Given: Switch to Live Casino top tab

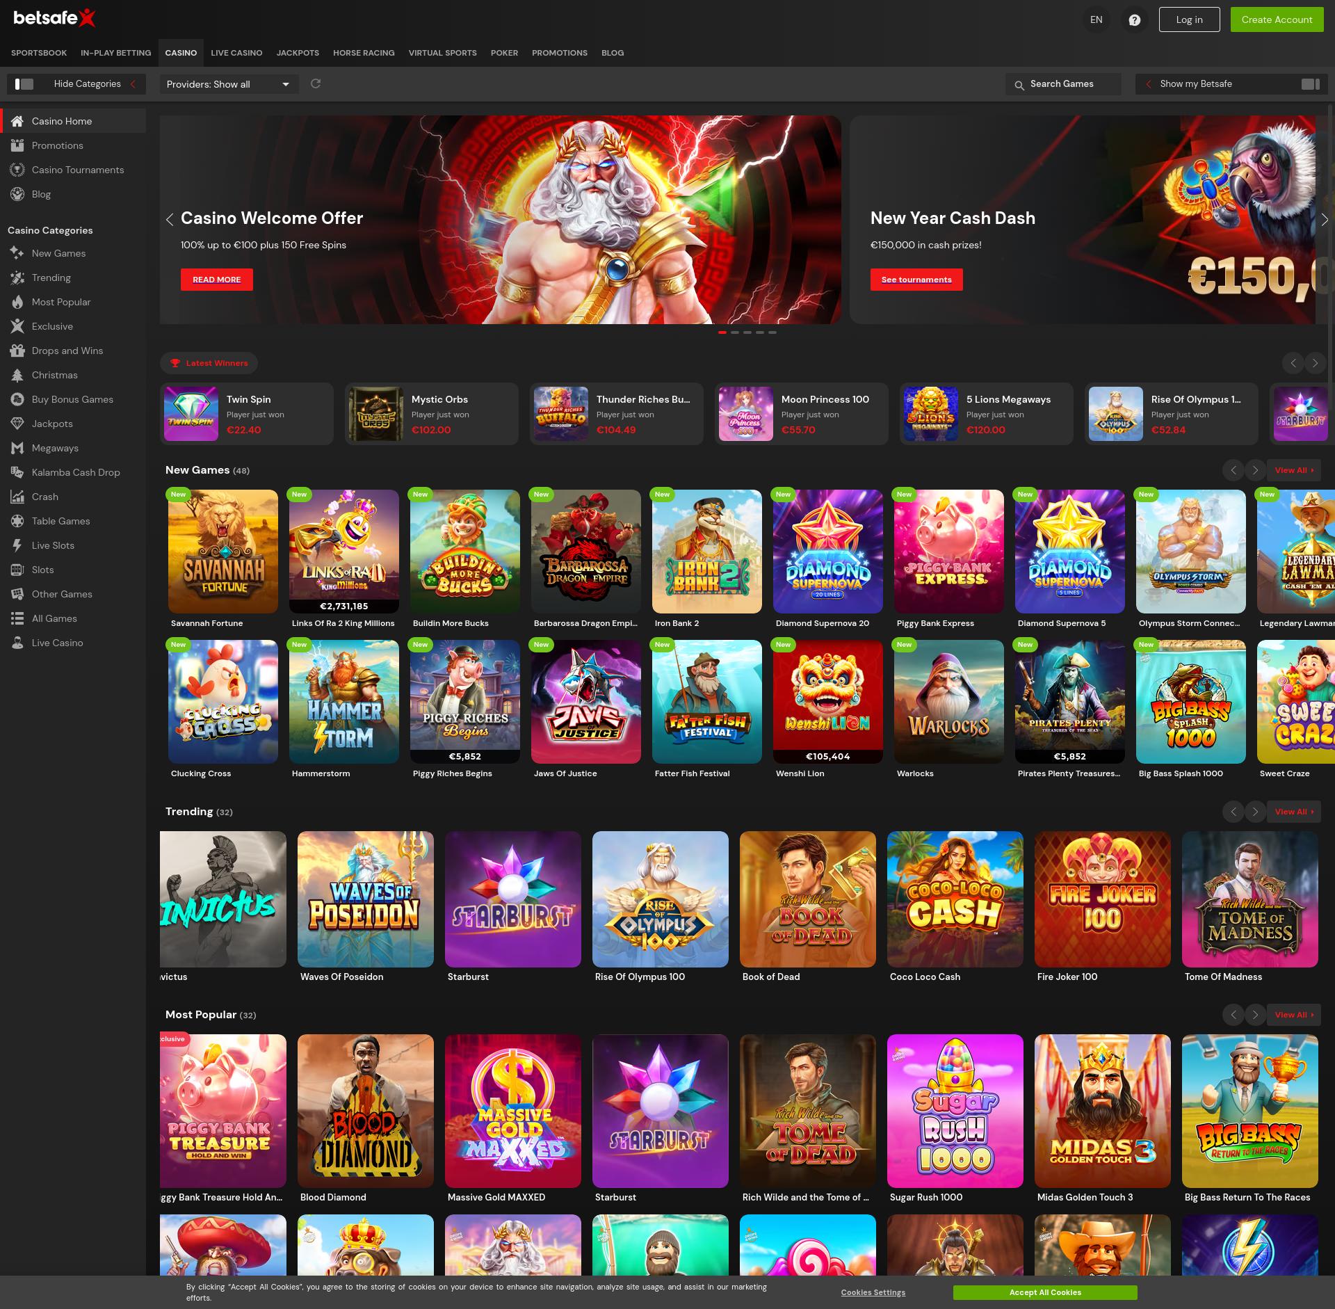Looking at the screenshot, I should coord(236,53).
